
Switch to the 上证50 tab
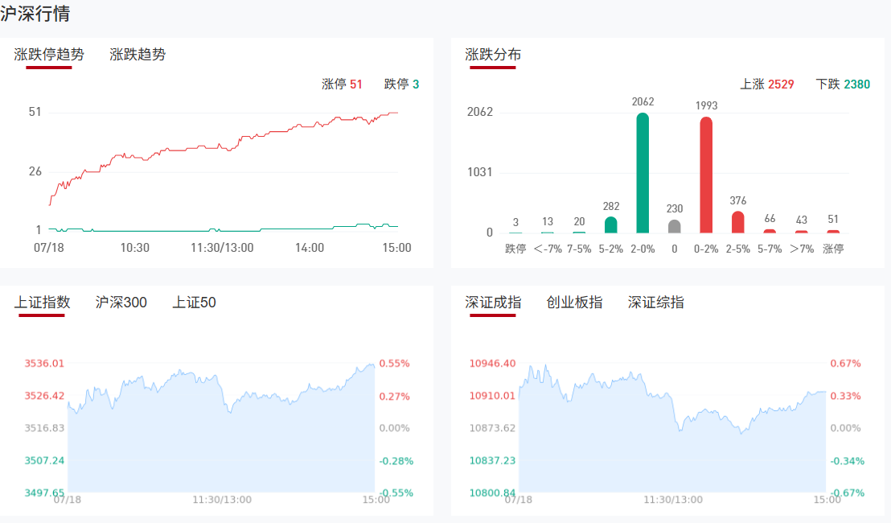(x=194, y=303)
